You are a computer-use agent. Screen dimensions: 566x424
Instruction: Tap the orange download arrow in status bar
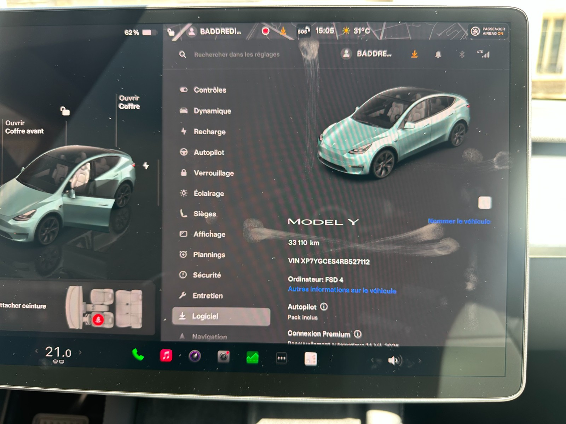(x=283, y=31)
